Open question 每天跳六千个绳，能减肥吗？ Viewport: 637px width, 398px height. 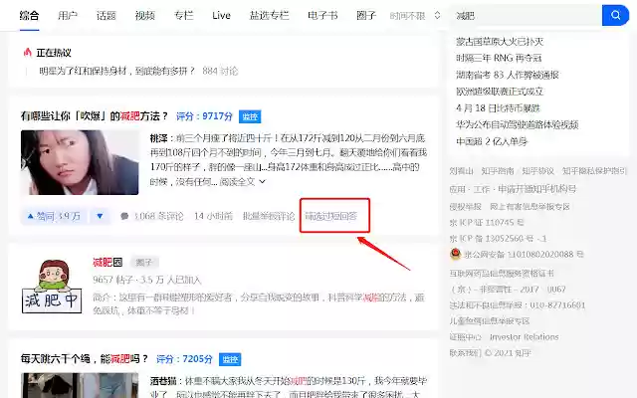click(85, 358)
